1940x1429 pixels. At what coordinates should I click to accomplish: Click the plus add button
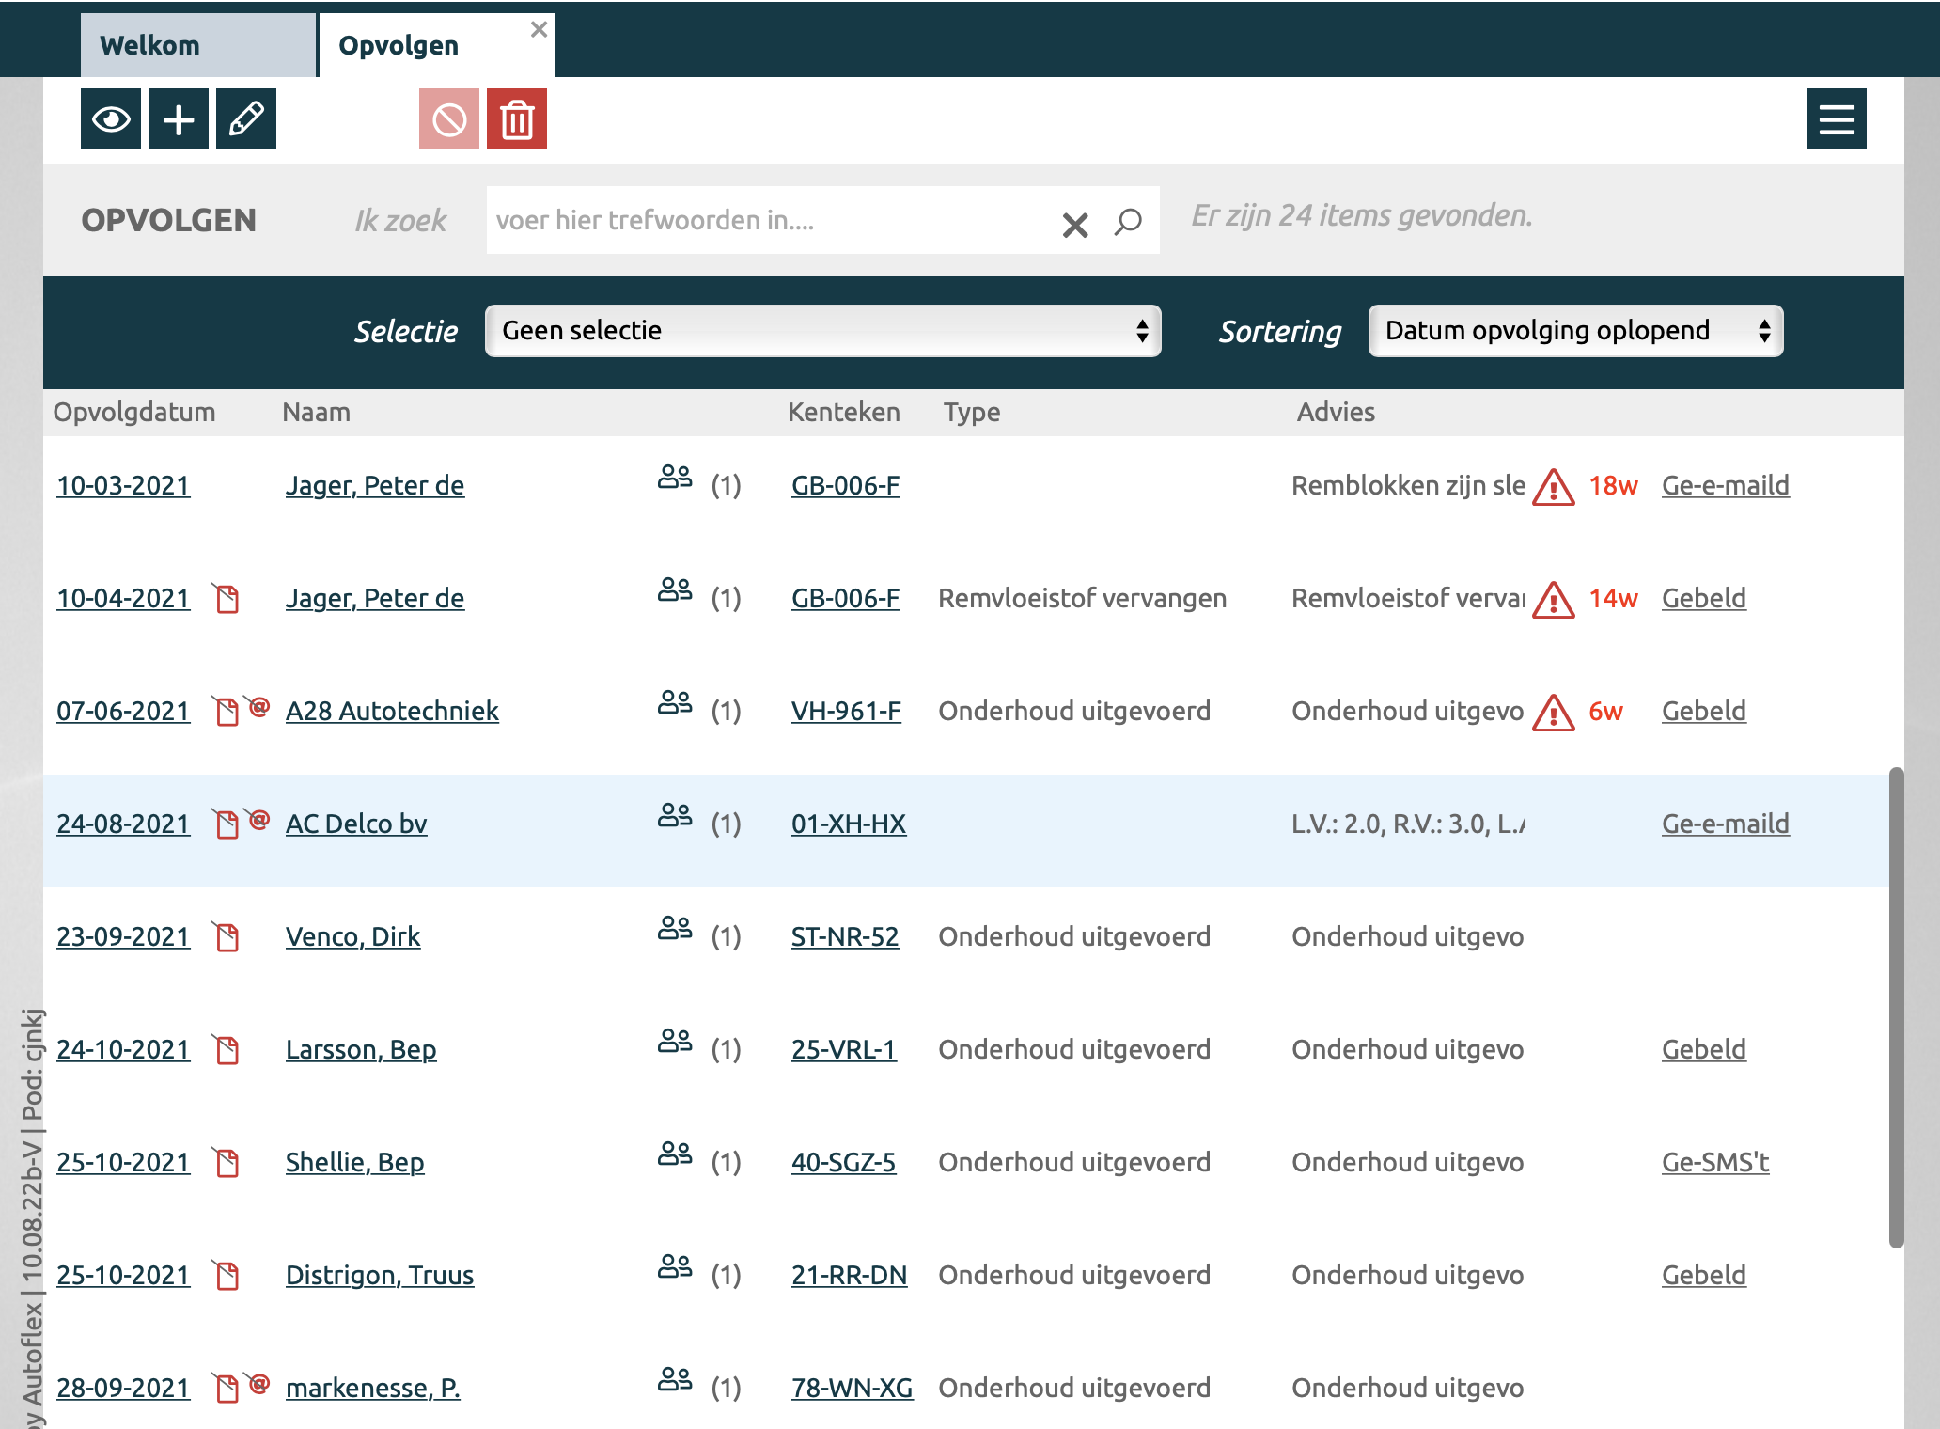pos(179,119)
